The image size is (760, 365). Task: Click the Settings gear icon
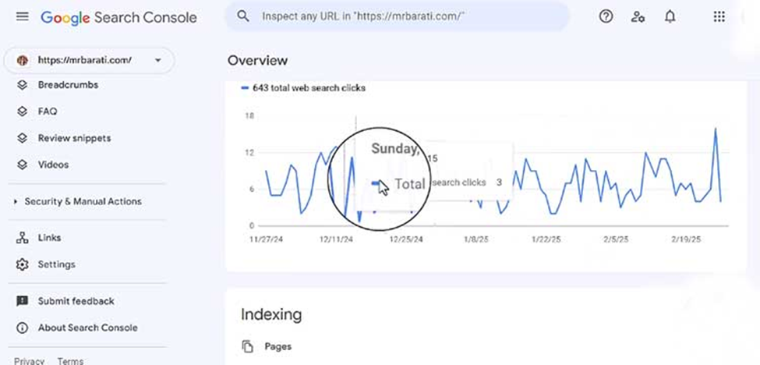pos(23,264)
